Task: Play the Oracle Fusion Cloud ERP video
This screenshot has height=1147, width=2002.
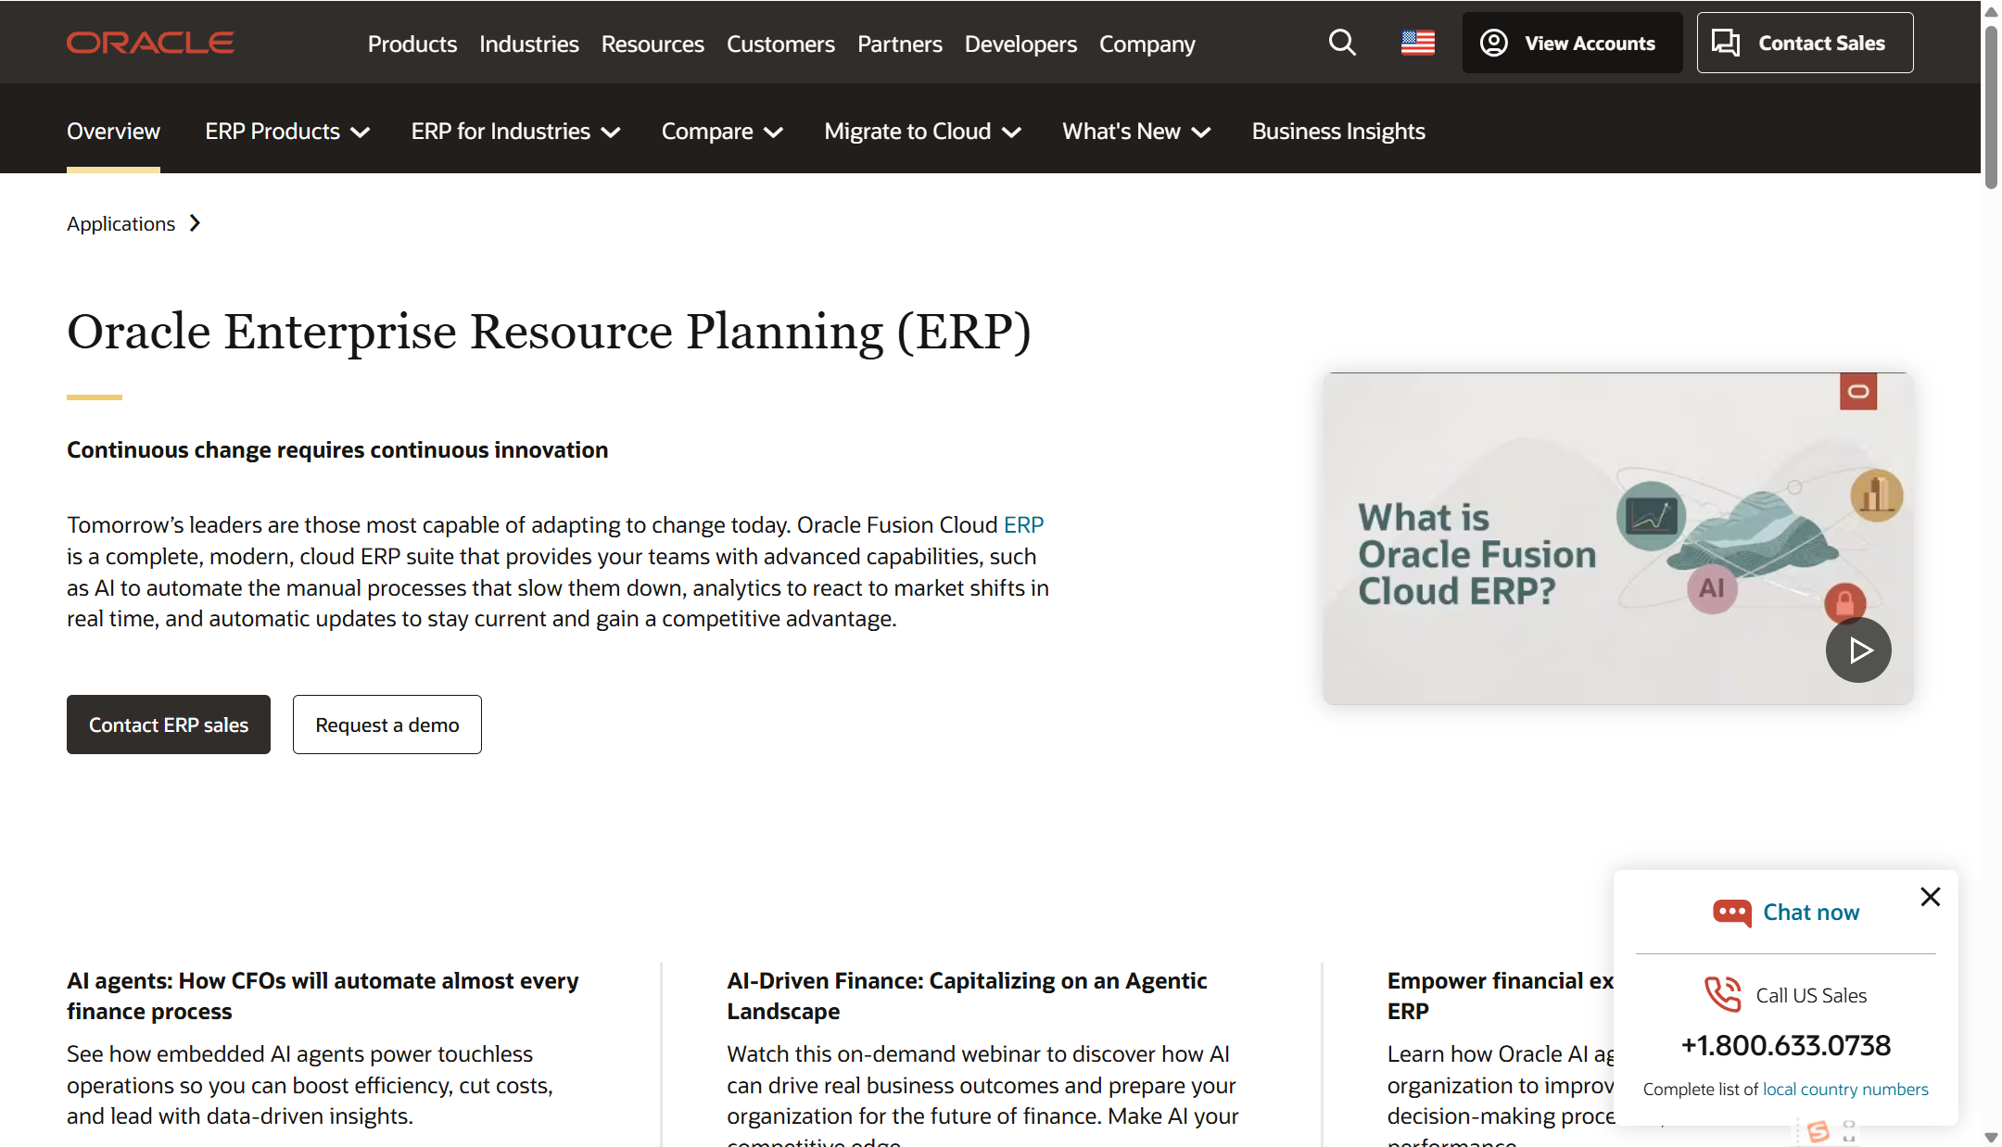Action: (1857, 650)
